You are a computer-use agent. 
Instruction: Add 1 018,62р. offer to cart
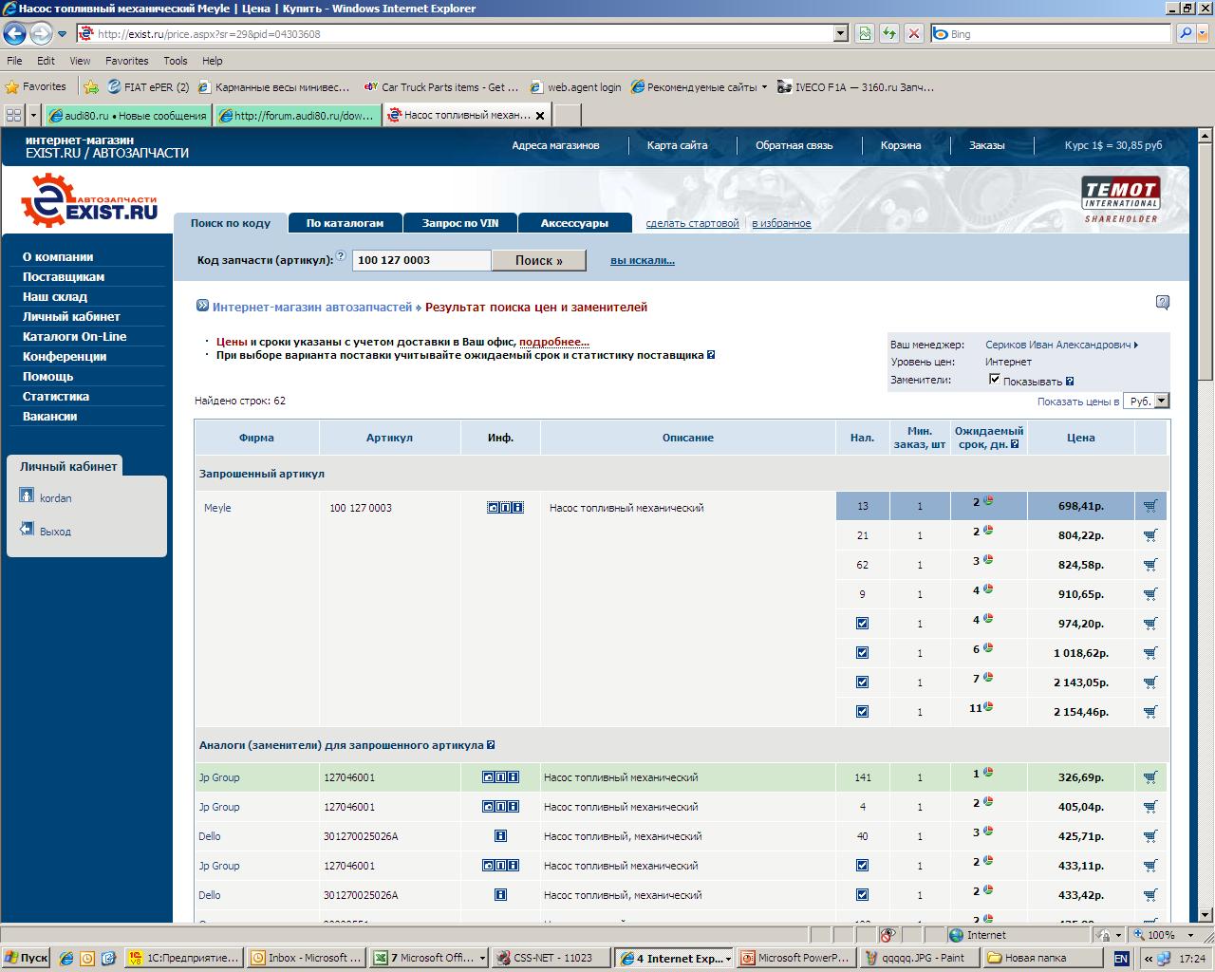(x=1150, y=653)
